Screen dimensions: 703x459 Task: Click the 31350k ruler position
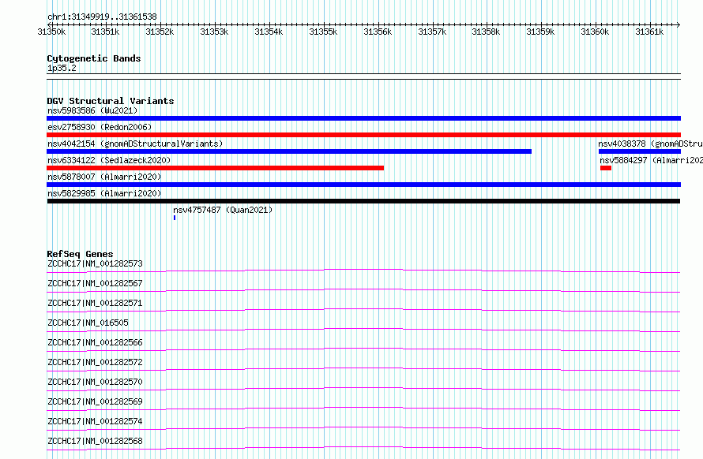pos(51,32)
